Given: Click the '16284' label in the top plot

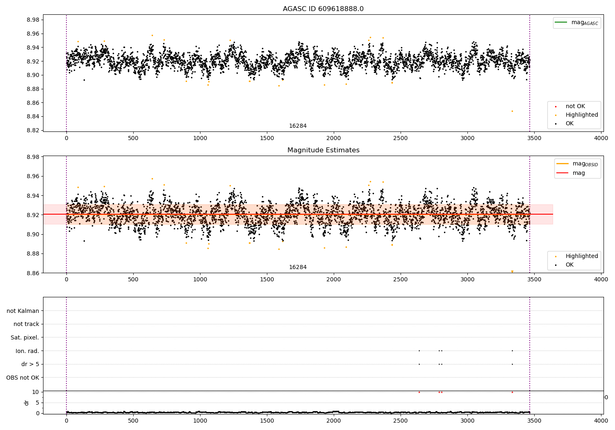Looking at the screenshot, I should point(298,126).
